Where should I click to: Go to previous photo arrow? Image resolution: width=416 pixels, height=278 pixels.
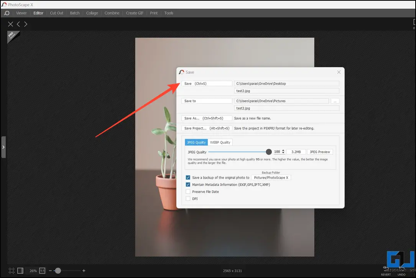(18, 24)
